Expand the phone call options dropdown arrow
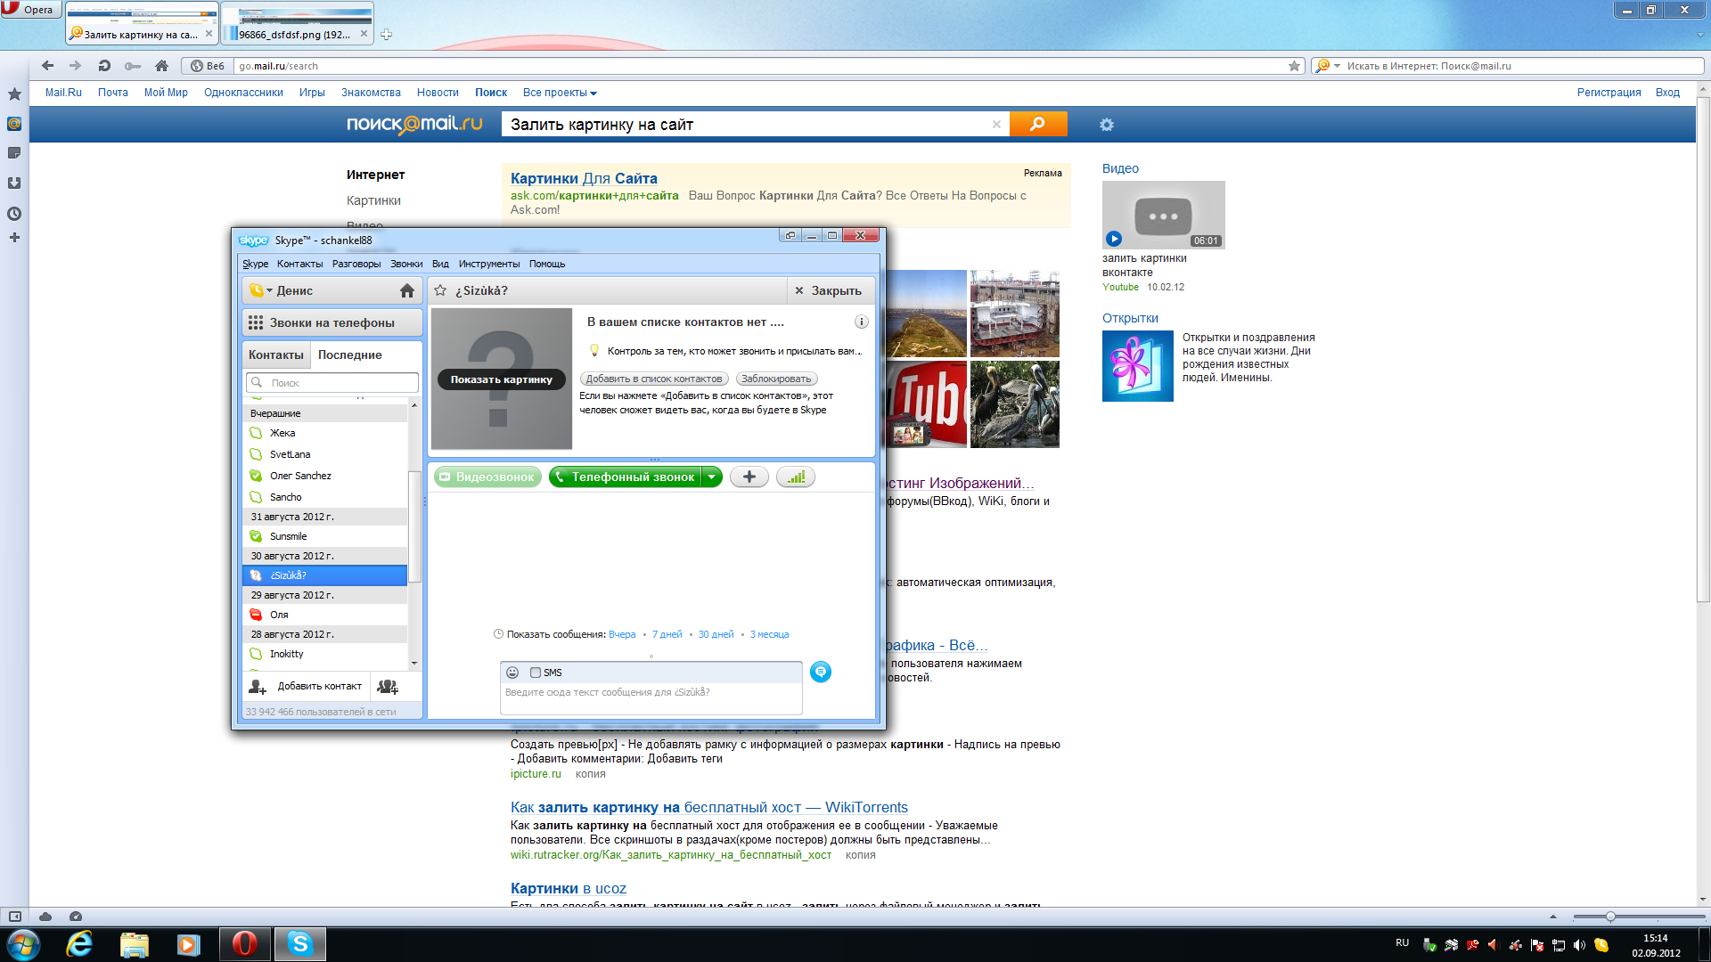 point(712,477)
